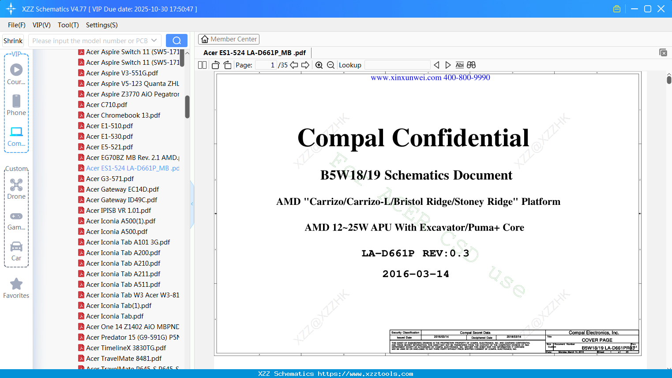
Task: Open Acer IPISB VR 1.01.pdf
Action: point(114,211)
